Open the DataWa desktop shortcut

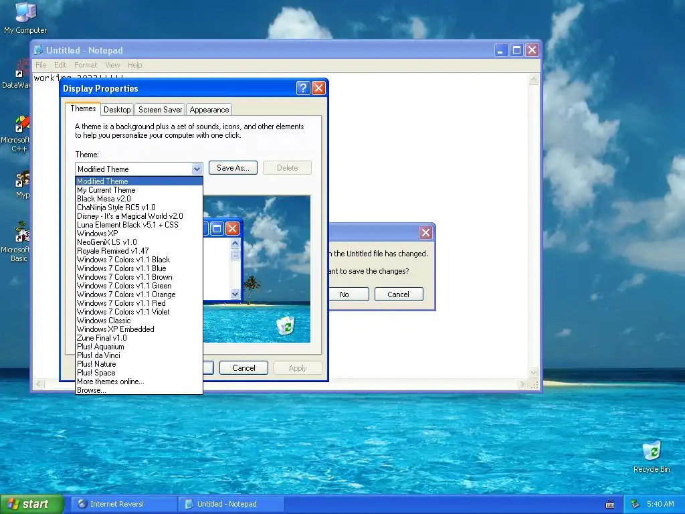pos(17,74)
